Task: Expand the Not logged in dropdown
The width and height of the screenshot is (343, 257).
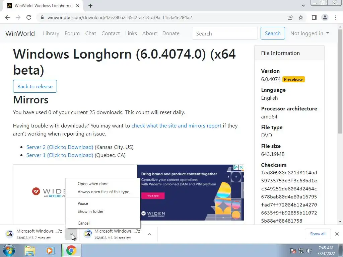Action: (x=310, y=33)
